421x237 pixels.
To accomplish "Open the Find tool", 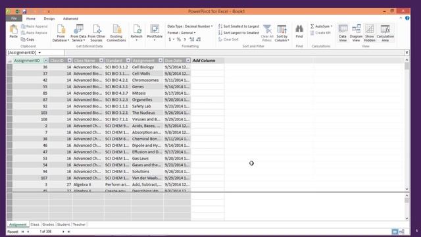I will 299,31.
